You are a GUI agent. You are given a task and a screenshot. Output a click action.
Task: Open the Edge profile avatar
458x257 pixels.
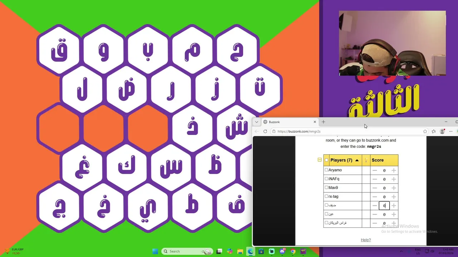(442, 131)
